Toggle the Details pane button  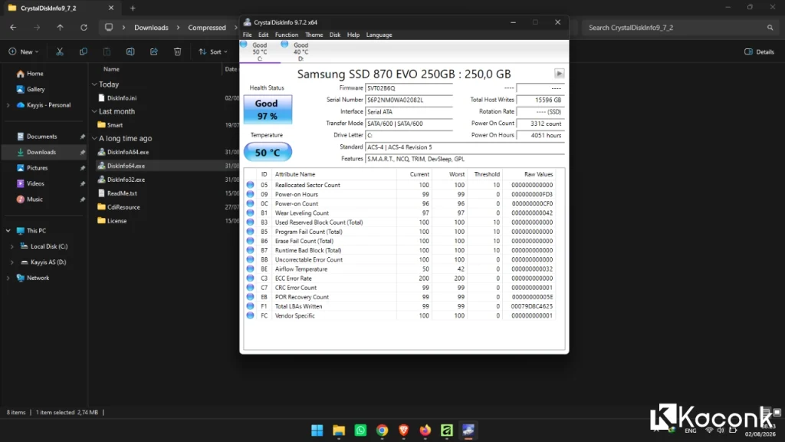pos(759,51)
